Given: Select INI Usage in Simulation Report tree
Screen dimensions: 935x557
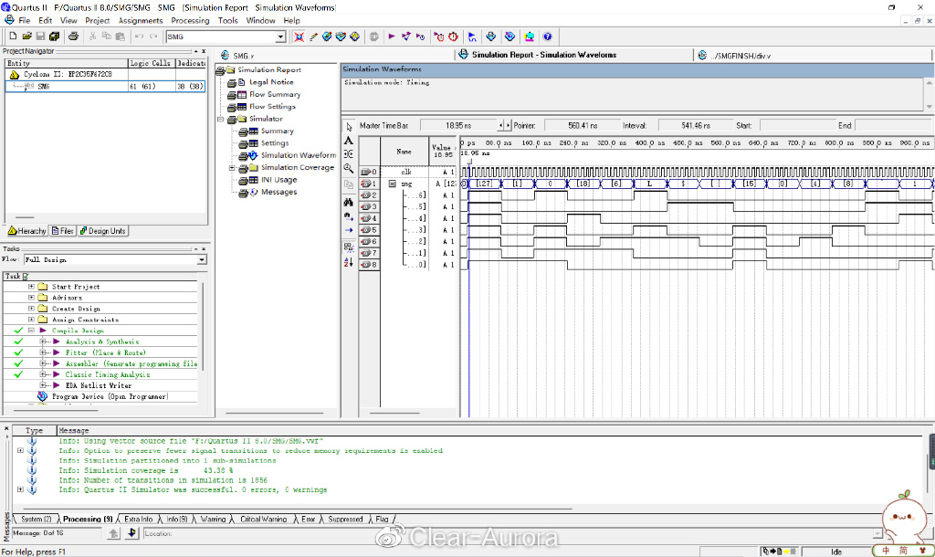Looking at the screenshot, I should (278, 180).
